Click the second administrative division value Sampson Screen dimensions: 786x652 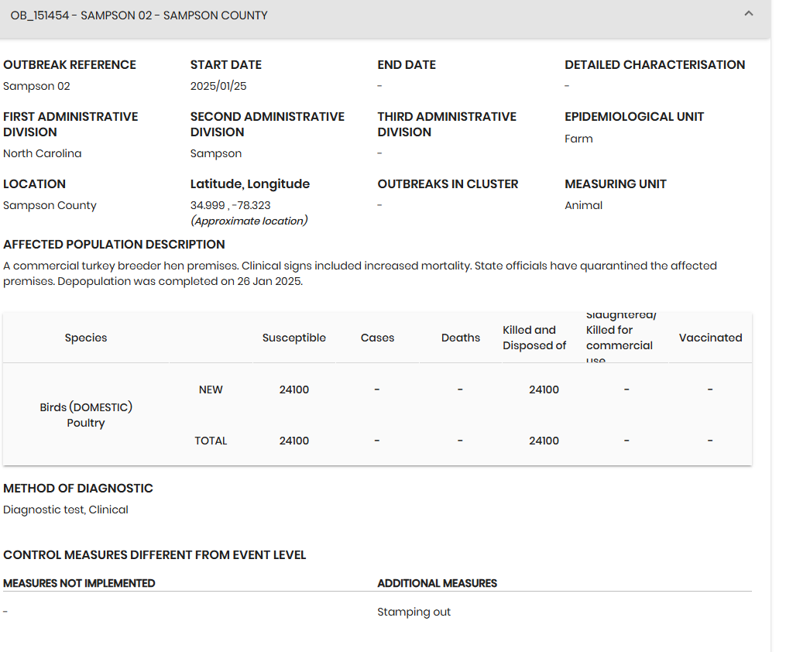(216, 154)
